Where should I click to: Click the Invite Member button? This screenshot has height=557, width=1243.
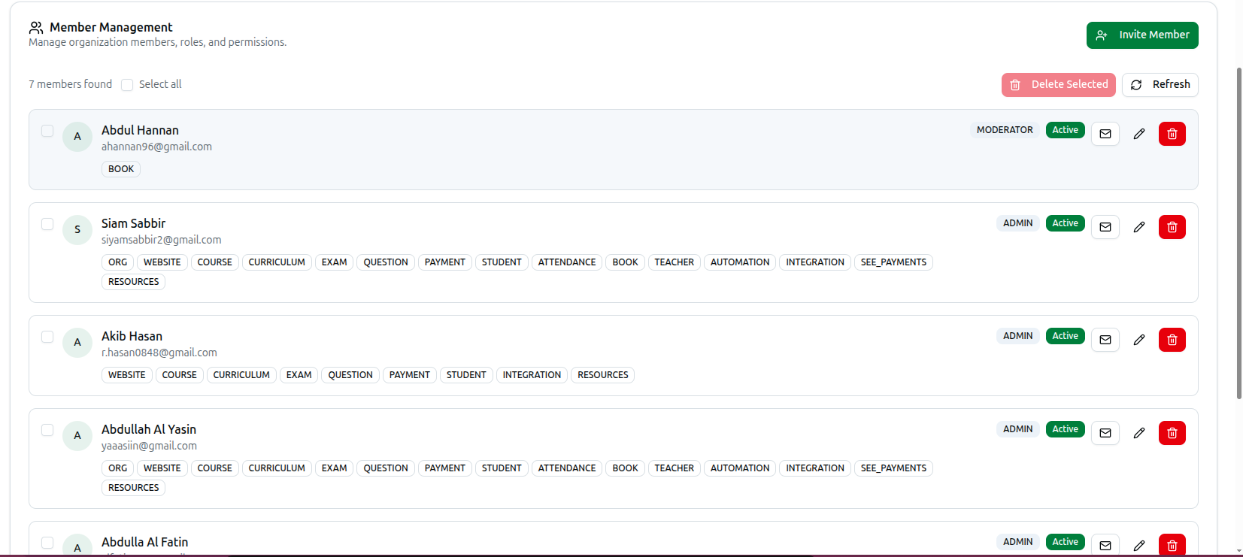[1142, 35]
